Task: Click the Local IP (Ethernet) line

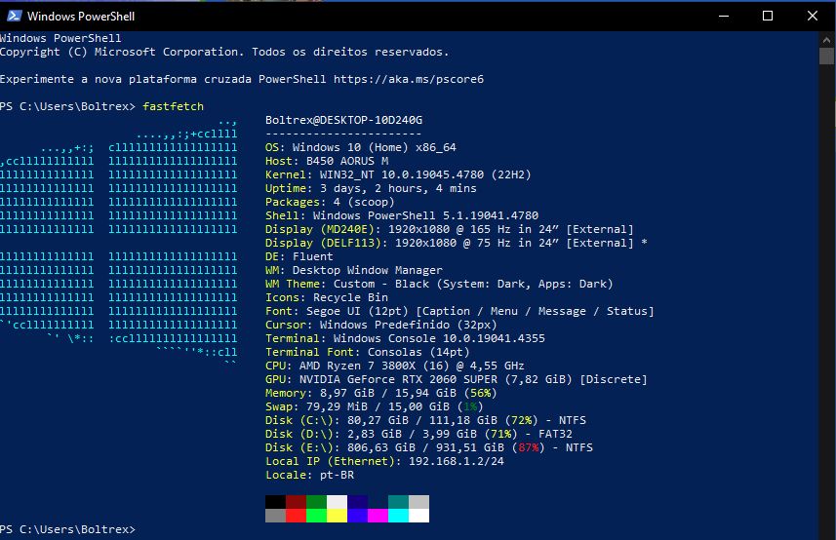Action: click(385, 462)
